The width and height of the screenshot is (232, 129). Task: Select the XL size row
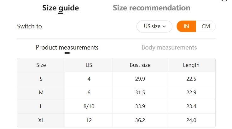click(116, 120)
